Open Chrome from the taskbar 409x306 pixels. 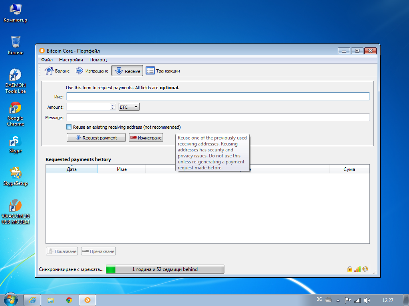coord(69,300)
